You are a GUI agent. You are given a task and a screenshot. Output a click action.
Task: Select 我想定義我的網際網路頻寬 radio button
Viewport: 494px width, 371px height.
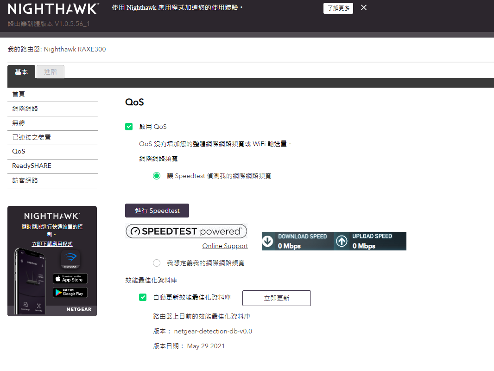[x=157, y=263]
